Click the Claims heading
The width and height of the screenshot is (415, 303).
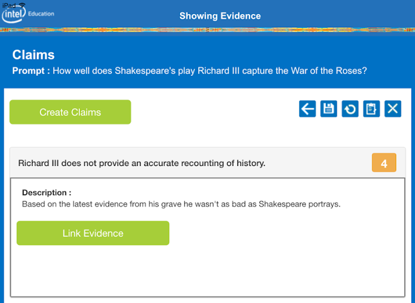click(x=33, y=55)
